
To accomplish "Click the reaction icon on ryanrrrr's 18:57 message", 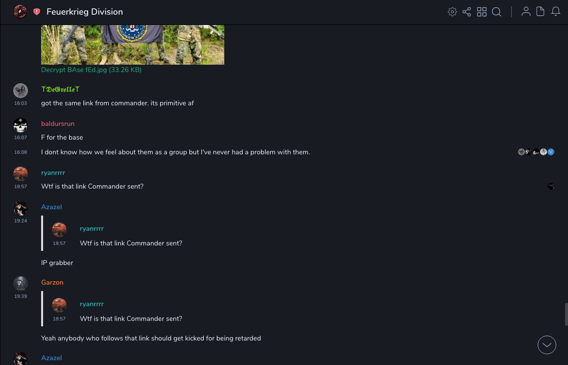I will (551, 186).
